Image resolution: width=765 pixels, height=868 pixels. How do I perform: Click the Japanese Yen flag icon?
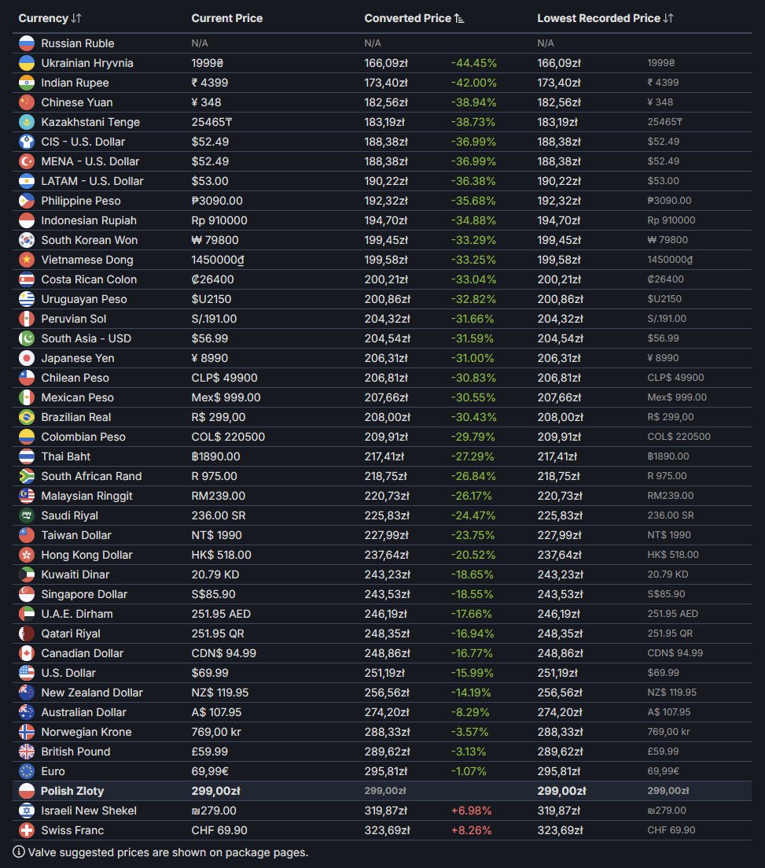27,358
